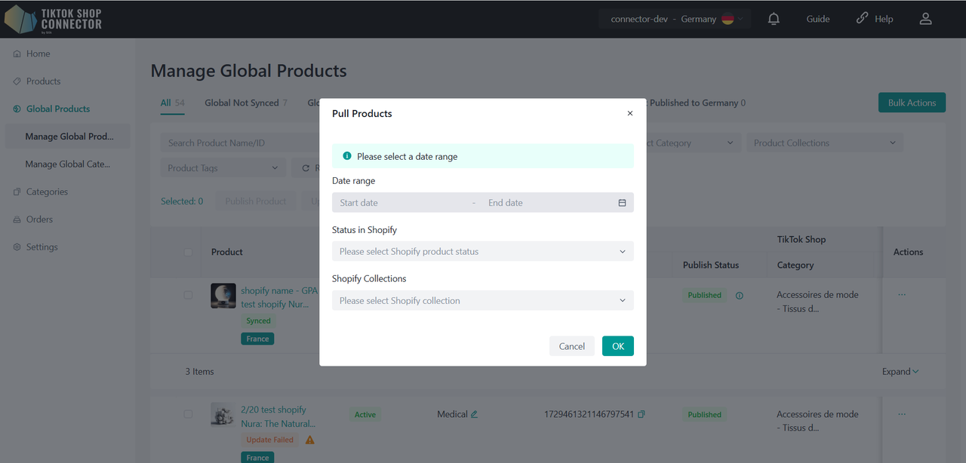Open the Status in Shopify dropdown
Image resolution: width=966 pixels, height=463 pixels.
pos(482,252)
